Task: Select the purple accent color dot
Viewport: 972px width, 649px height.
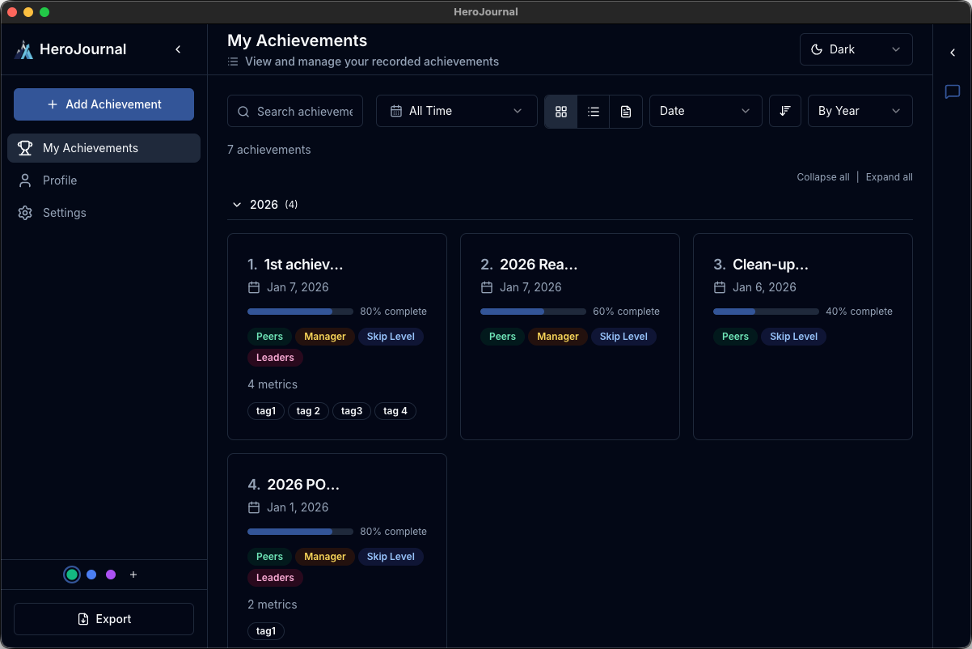Action: pos(110,574)
